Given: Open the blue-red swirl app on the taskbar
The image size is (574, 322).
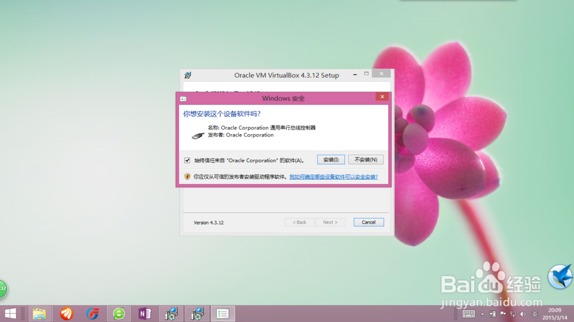Looking at the screenshot, I should (x=93, y=313).
